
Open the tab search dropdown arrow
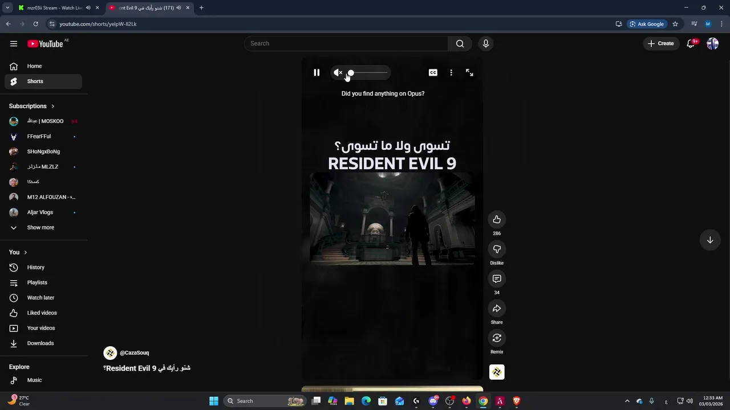point(7,8)
